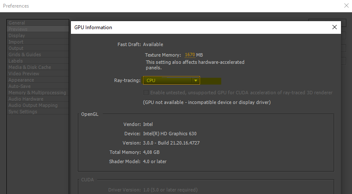
Task: Select Output in the Preferences list
Action: click(38, 48)
